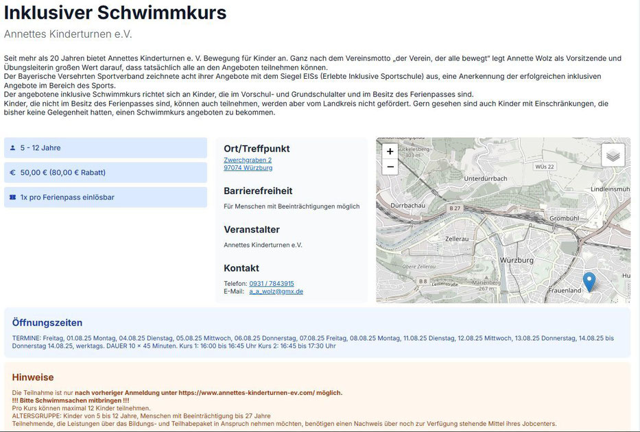640x432 pixels.
Task: Click the person icon beside age range
Action: pos(12,148)
